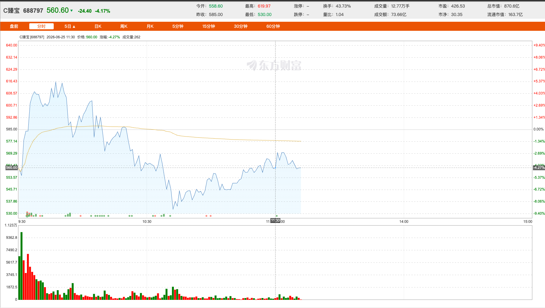Click the caption 成交量:262 above chart

[131, 37]
